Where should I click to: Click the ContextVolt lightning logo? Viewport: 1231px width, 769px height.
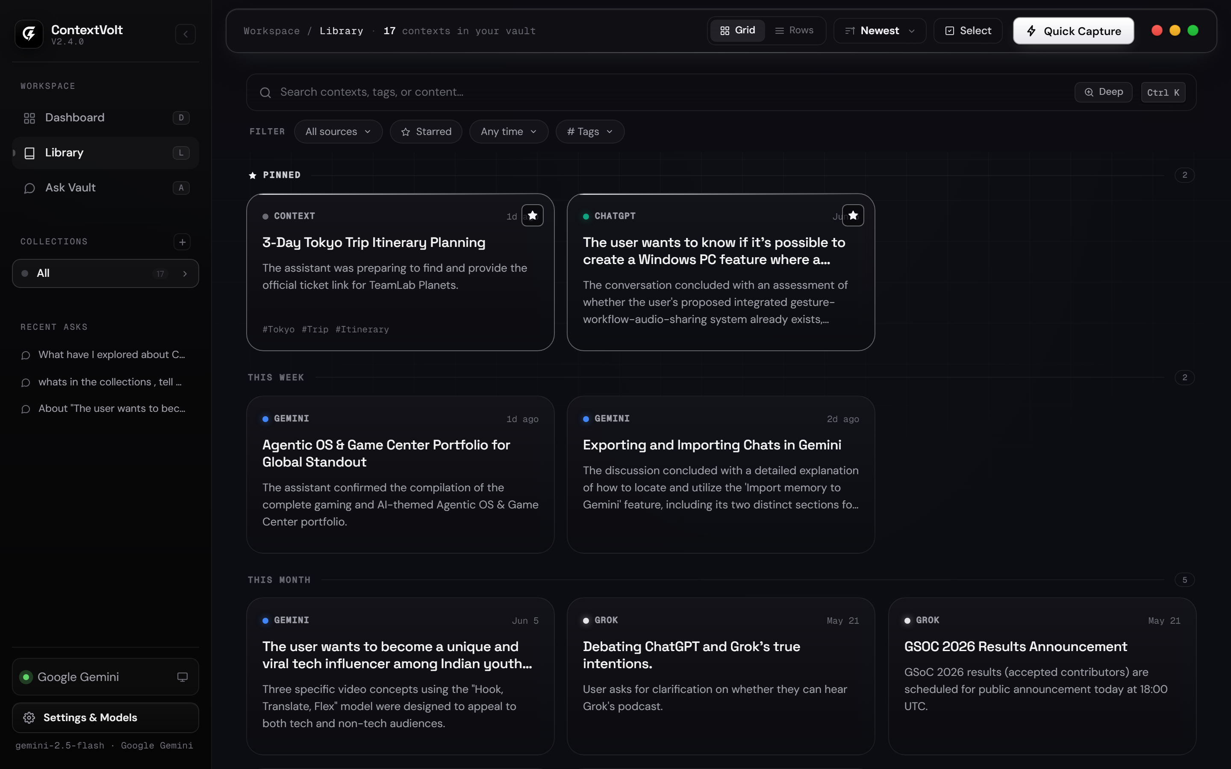[29, 34]
